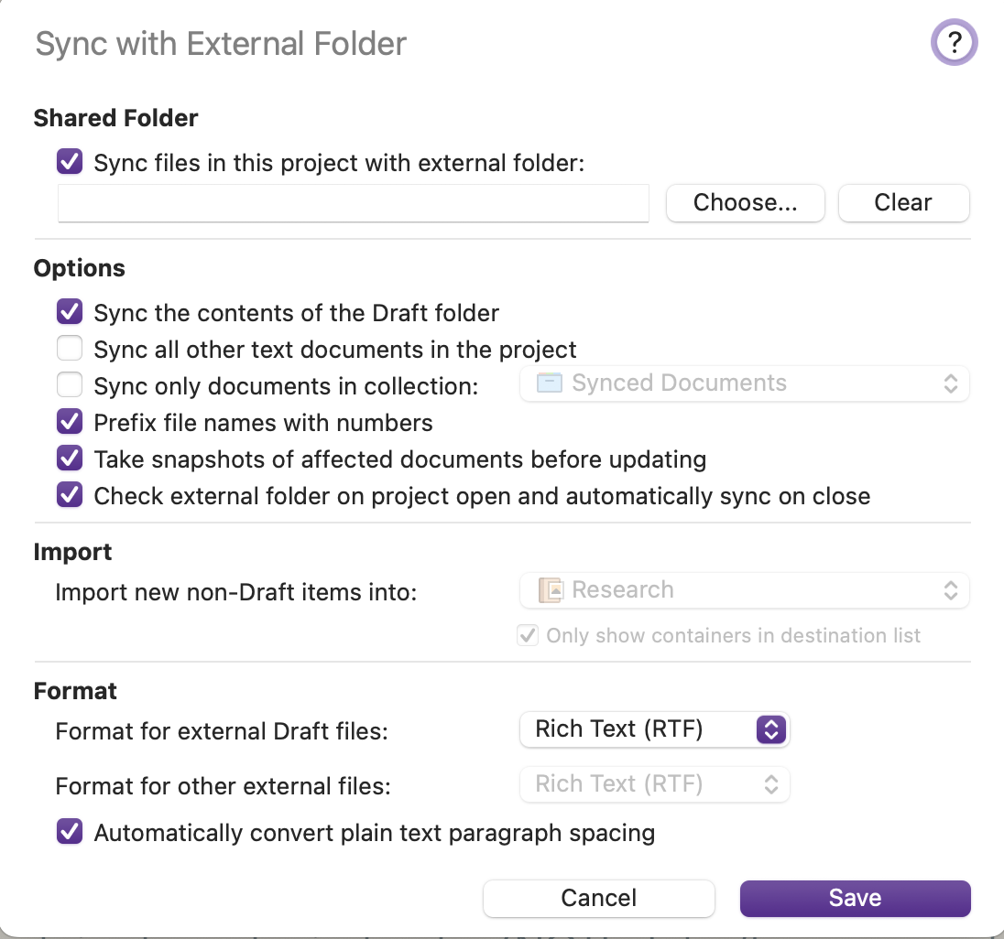The width and height of the screenshot is (1004, 939).
Task: Open Format for external Draft files dropdown
Action: pos(654,729)
